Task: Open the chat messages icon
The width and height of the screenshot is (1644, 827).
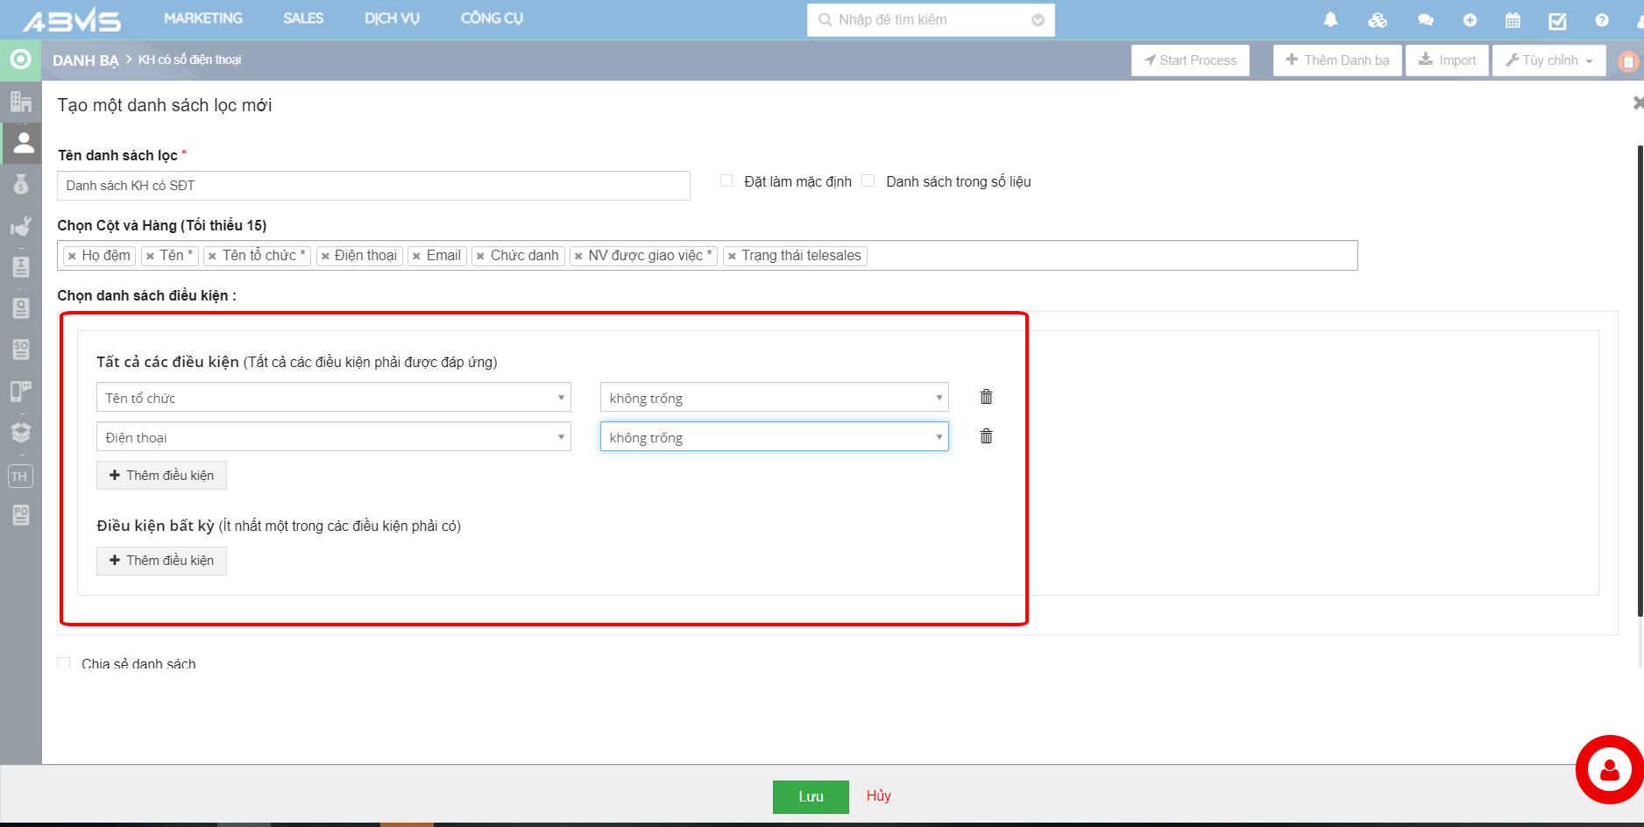Action: click(1426, 20)
